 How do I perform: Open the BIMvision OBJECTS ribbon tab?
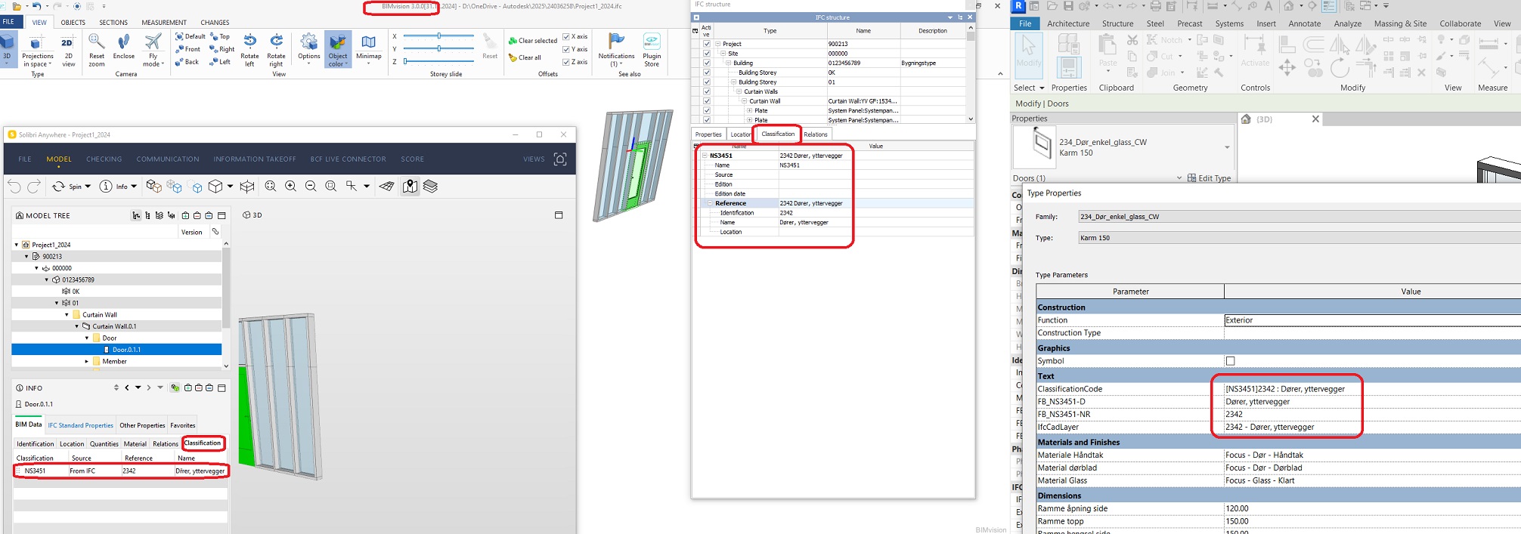(73, 23)
